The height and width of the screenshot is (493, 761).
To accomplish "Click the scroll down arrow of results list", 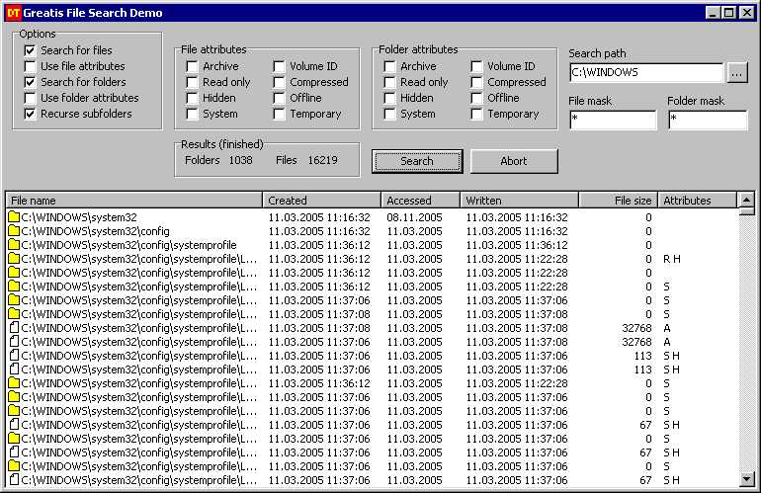I will tap(746, 481).
